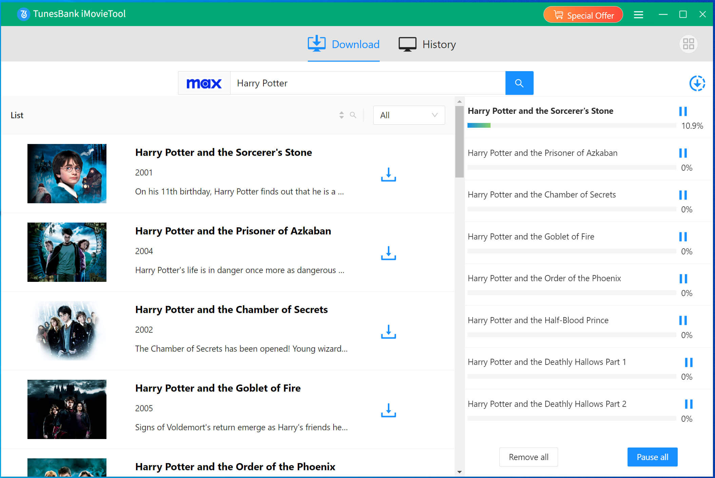Click the Remove all button
715x478 pixels.
tap(529, 457)
